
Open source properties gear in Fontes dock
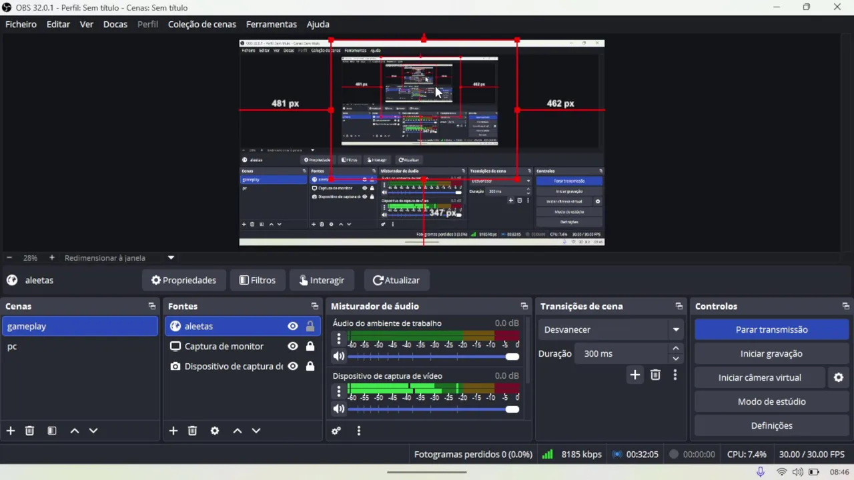click(x=215, y=431)
